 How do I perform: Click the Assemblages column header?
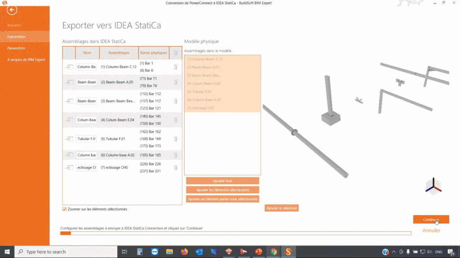119,53
